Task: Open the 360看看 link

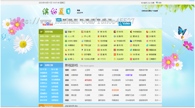Action: pos(115,70)
